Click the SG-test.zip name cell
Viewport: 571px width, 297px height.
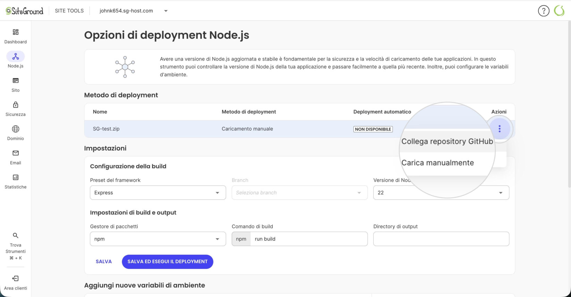[x=106, y=129]
